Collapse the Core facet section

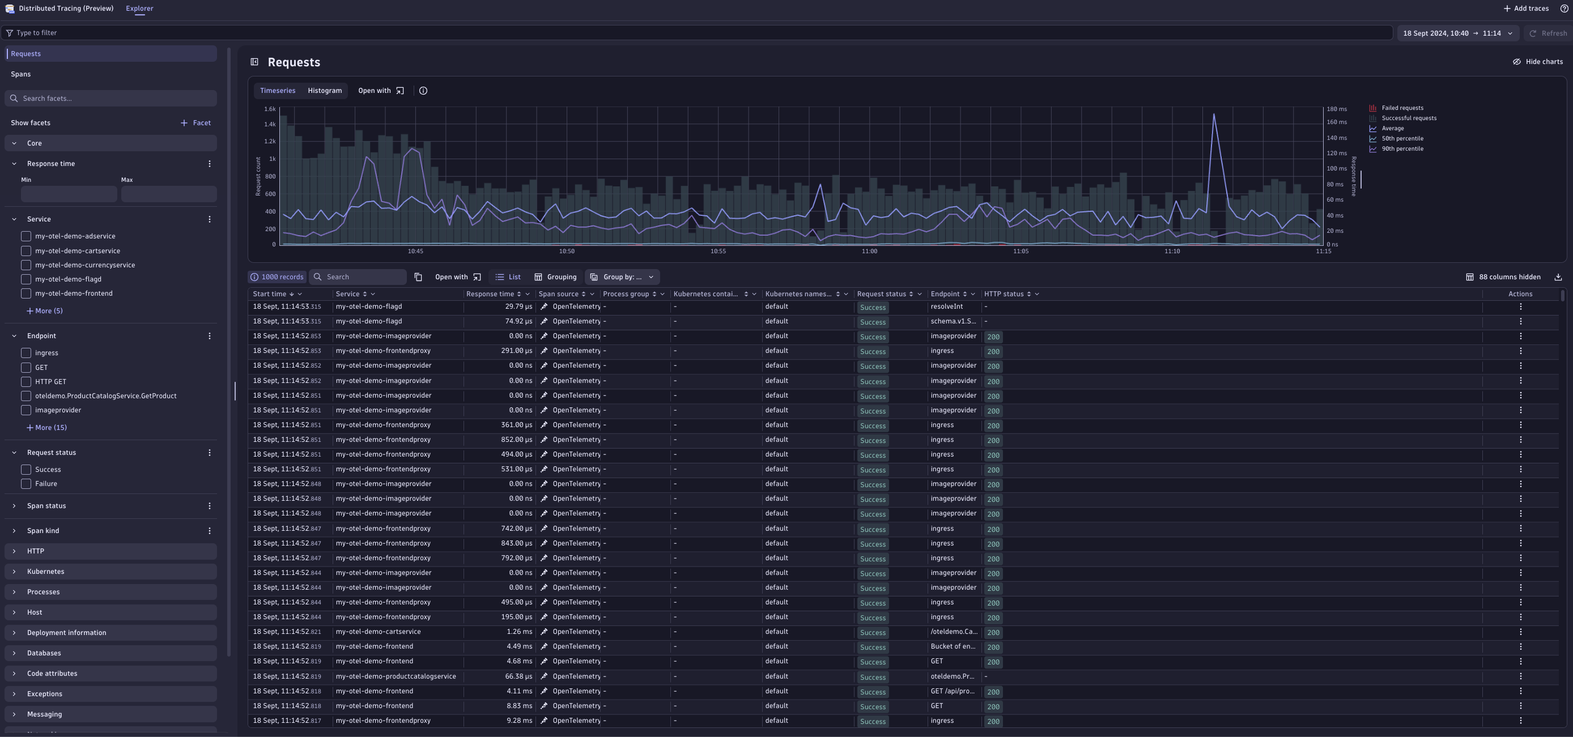point(14,143)
